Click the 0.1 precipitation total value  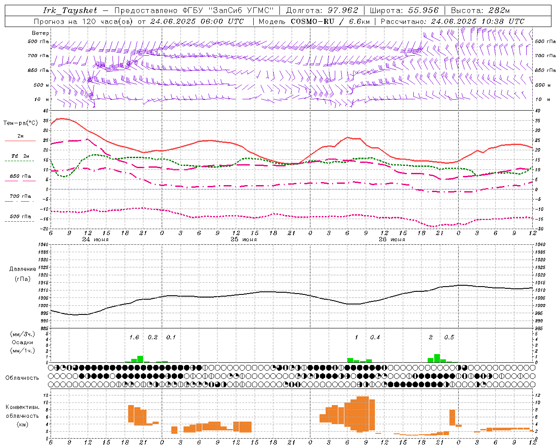171,338
